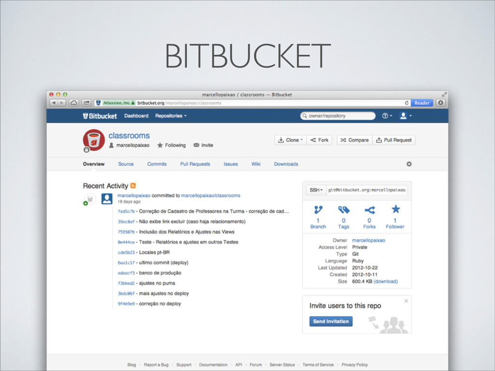495x371 pixels.
Task: Open the Repositories dropdown menu
Action: 171,116
